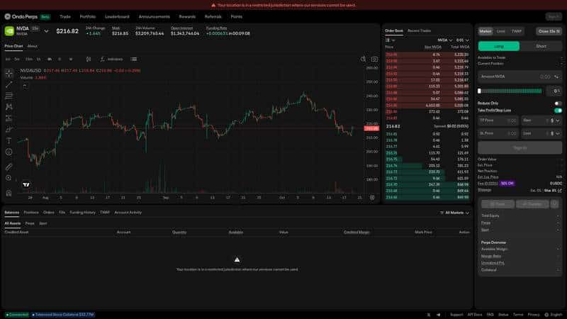567x319 pixels.
Task: Select the text annotation tool
Action: (9, 140)
